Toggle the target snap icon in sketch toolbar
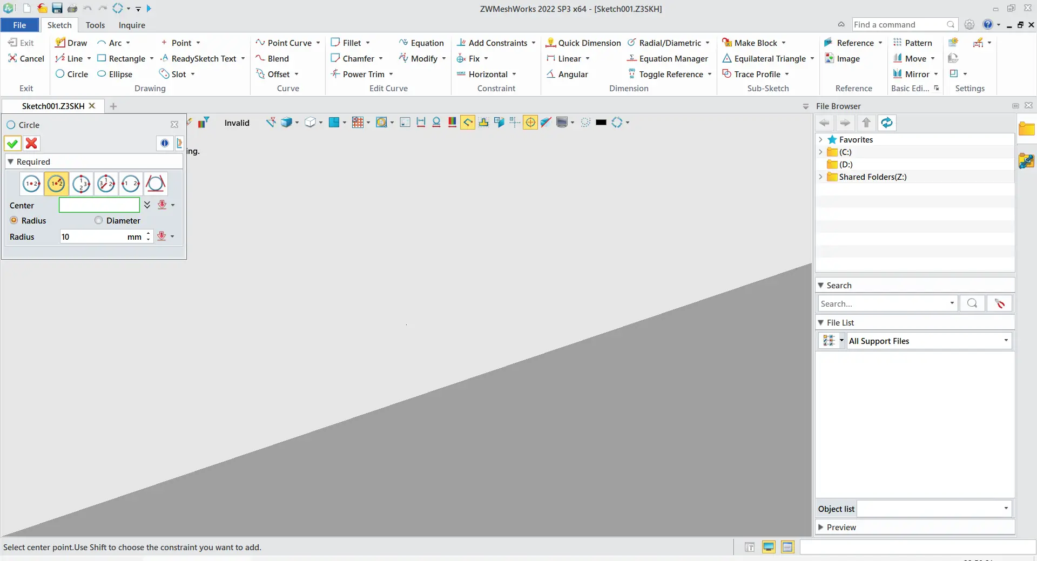The height and width of the screenshot is (561, 1037). pos(530,123)
